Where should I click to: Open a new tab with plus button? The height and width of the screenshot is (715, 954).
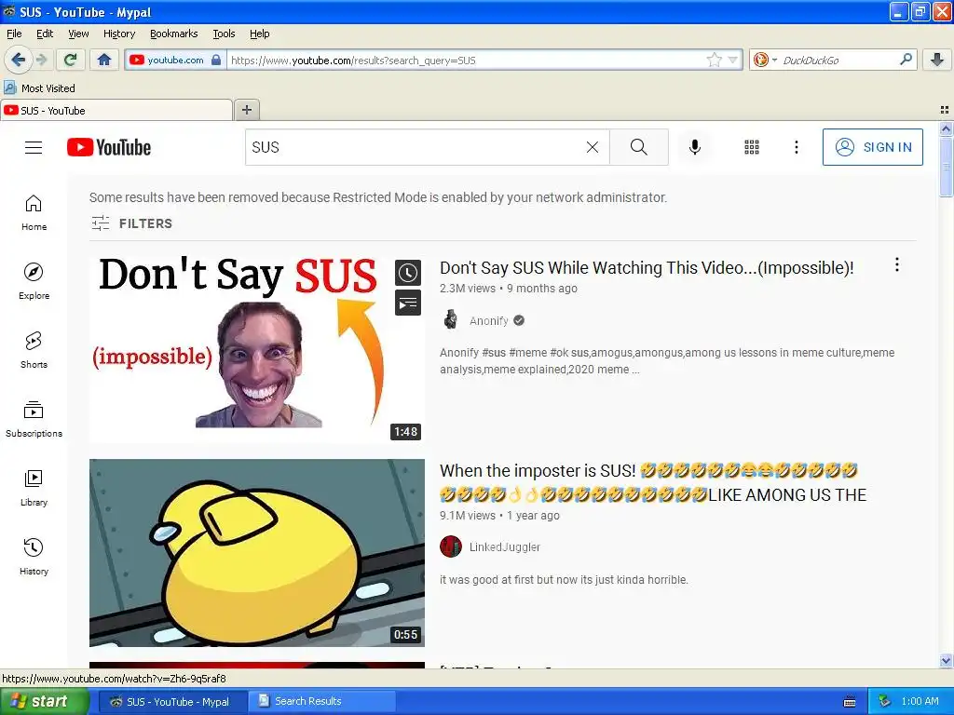click(246, 110)
